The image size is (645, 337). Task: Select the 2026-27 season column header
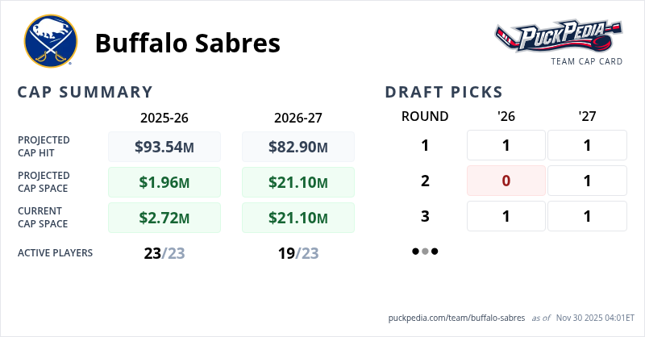pyautogui.click(x=298, y=117)
